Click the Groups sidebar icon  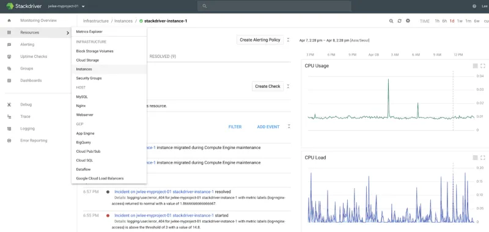9,68
